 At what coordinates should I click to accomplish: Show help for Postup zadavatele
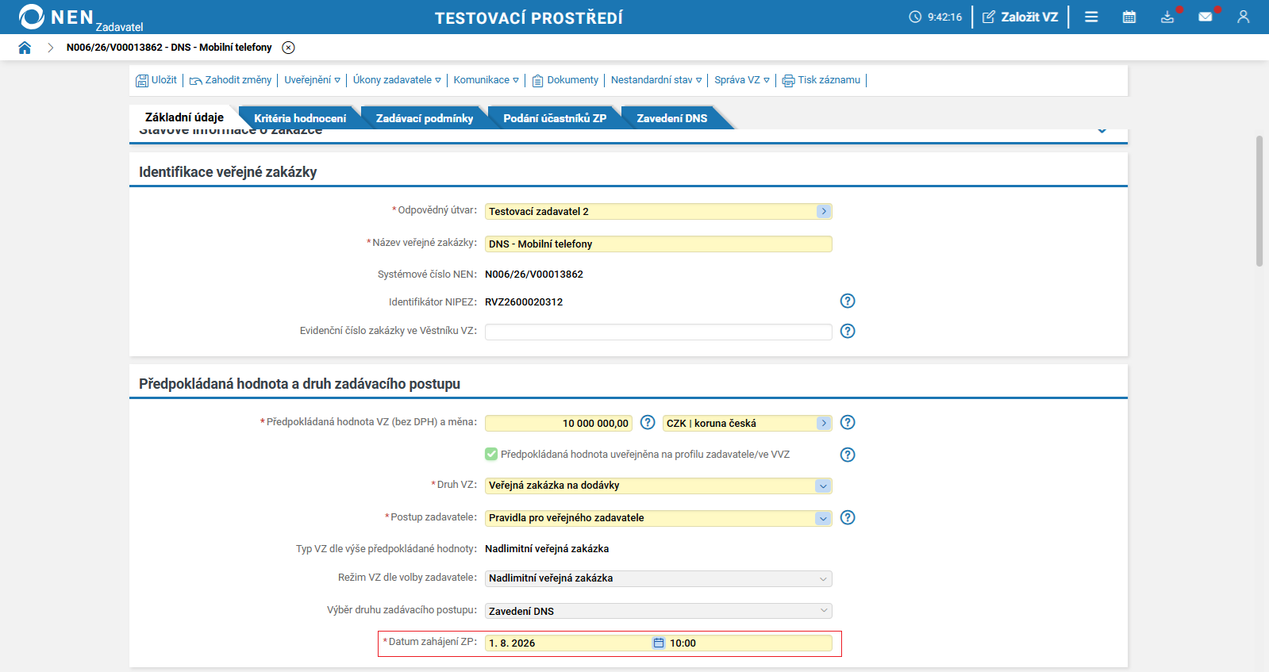point(848,517)
